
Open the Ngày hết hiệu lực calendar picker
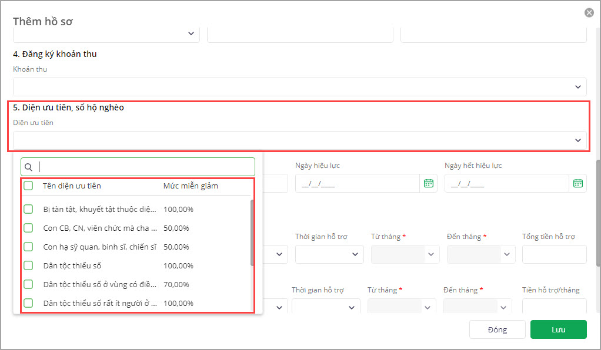tap(577, 183)
